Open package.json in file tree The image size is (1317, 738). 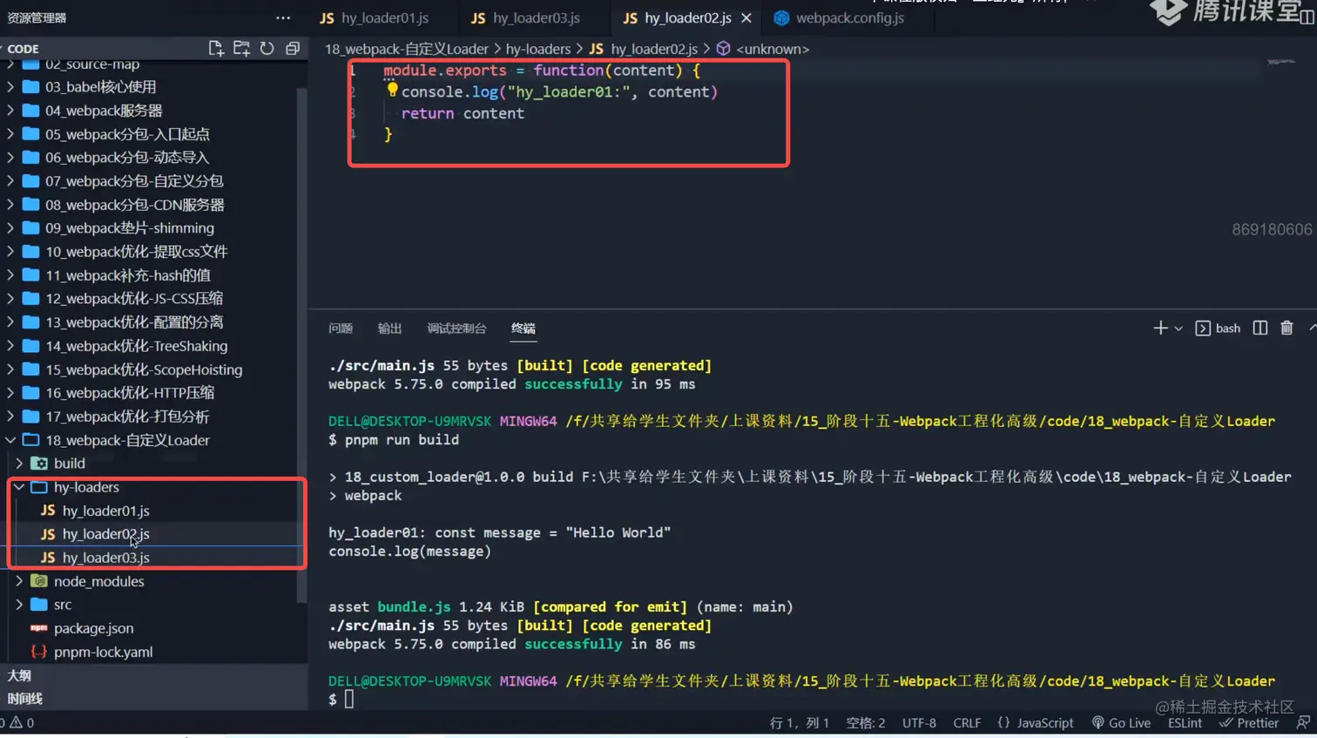(93, 628)
